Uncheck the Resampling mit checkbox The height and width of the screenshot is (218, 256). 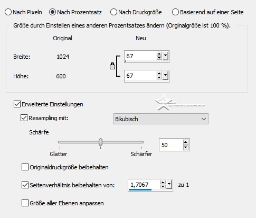tap(24, 118)
